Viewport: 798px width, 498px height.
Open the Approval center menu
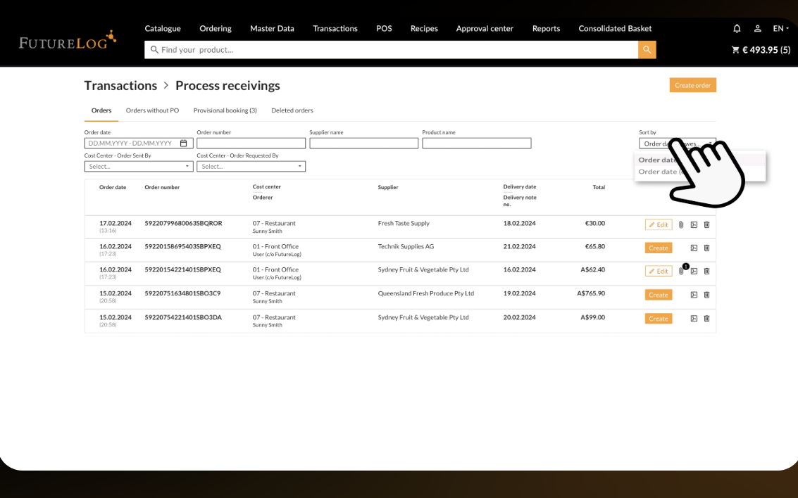tap(485, 29)
